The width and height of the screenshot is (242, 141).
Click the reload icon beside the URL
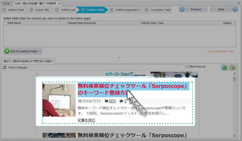coord(5,67)
